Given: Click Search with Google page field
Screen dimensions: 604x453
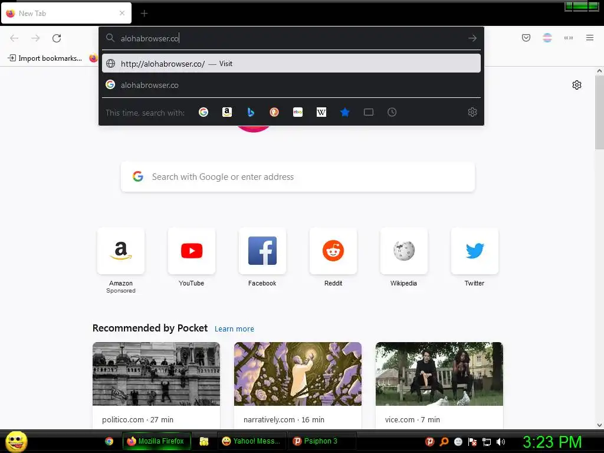Looking at the screenshot, I should pyautogui.click(x=298, y=177).
